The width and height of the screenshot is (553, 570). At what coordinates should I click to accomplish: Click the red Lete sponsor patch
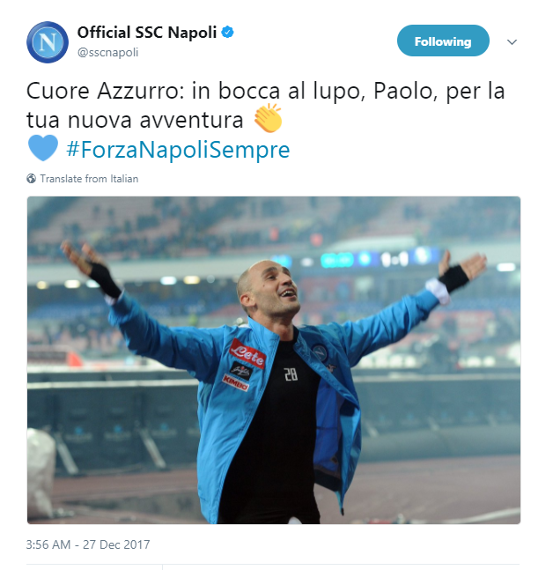coord(247,353)
